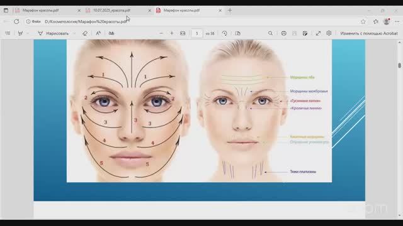Viewport: 403px width, 226px height.
Task: Click the label Морщины лба
Action: pos(302,77)
